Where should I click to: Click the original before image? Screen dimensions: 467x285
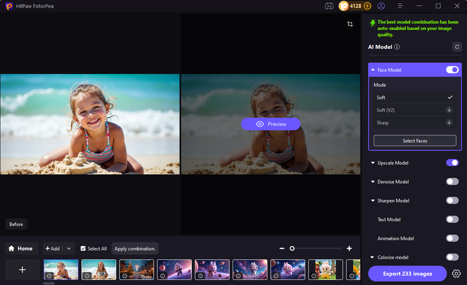click(90, 124)
